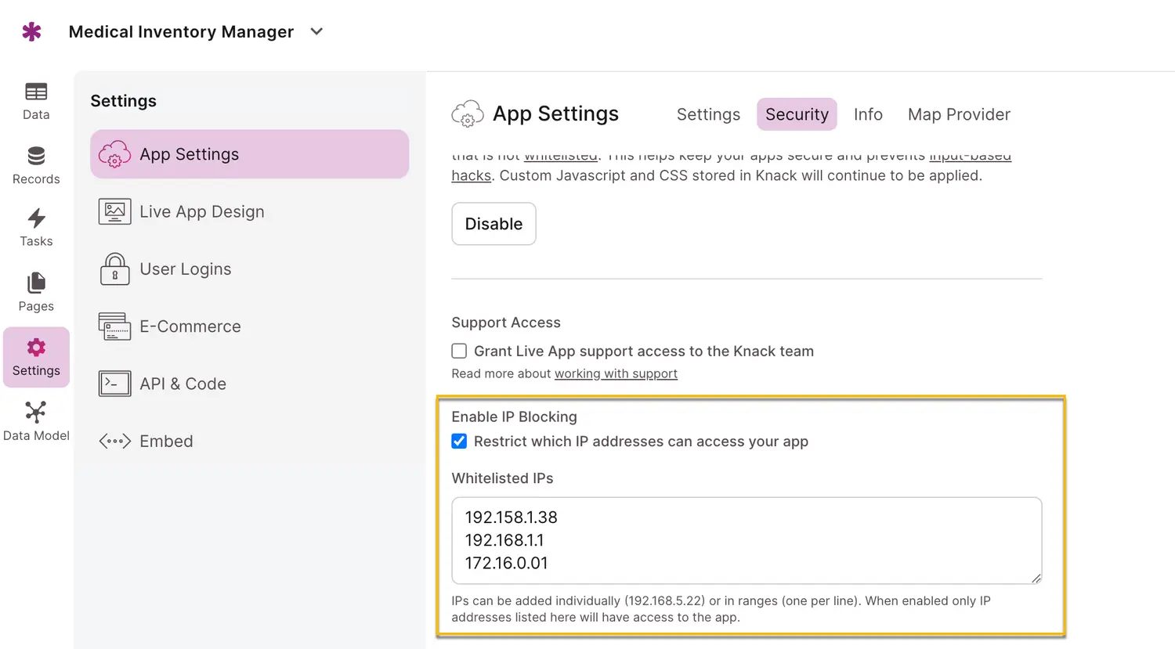Open User Logins settings
The width and height of the screenshot is (1175, 649).
click(x=185, y=269)
